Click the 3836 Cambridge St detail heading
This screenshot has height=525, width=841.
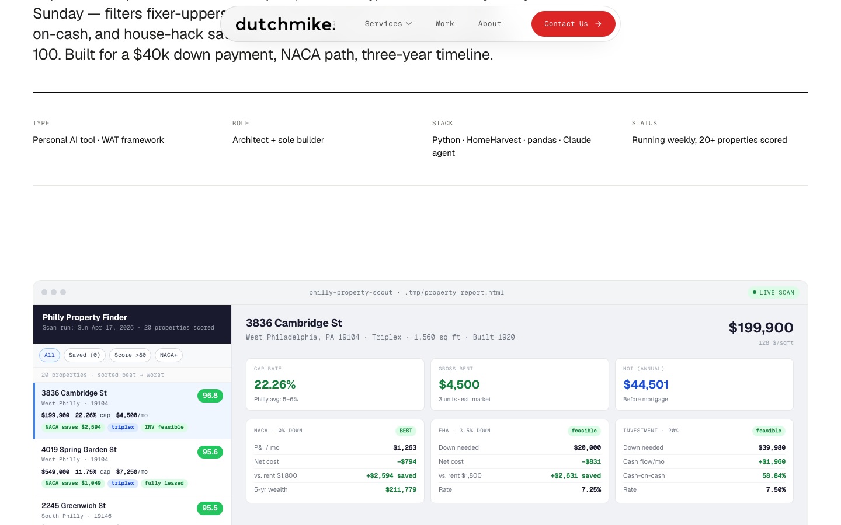coord(294,323)
